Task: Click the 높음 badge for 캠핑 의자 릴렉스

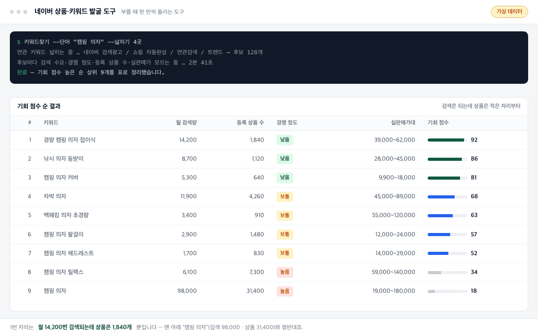Action: point(285,272)
